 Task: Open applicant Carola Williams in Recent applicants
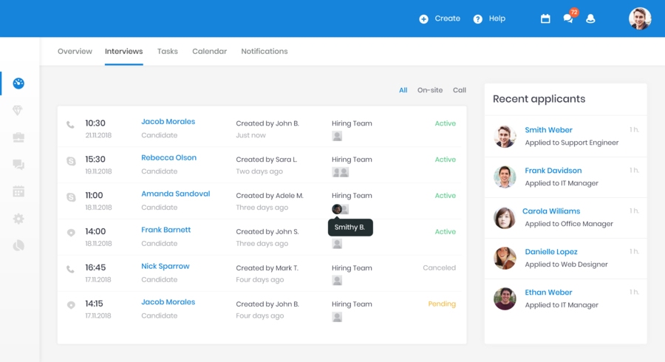[550, 211]
